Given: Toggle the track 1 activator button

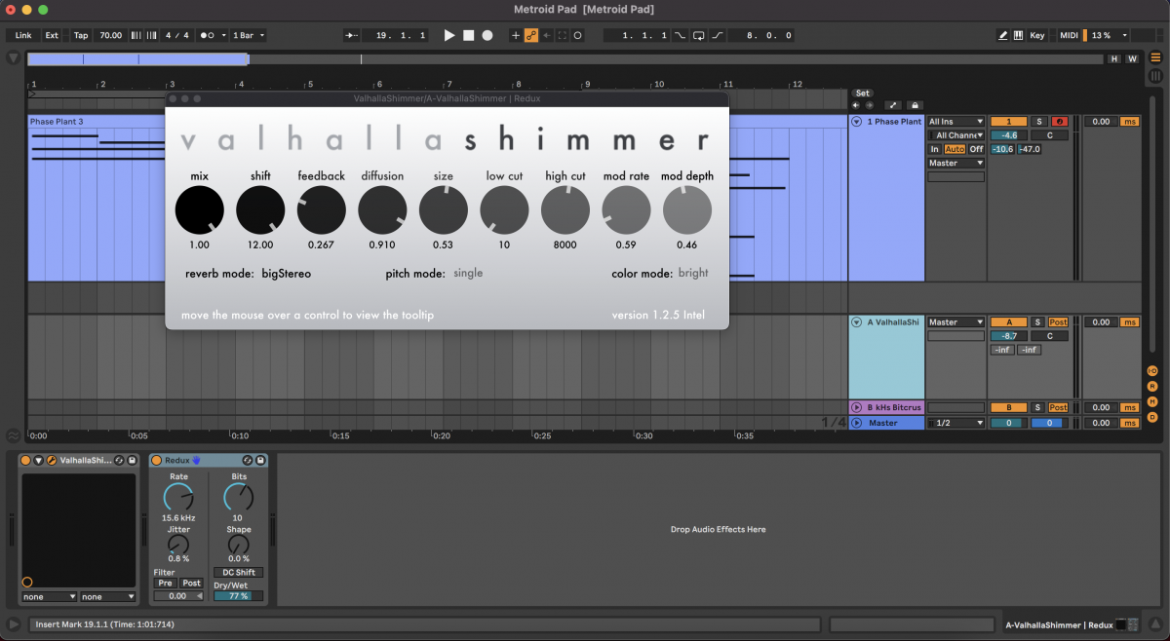Looking at the screenshot, I should (x=1008, y=122).
